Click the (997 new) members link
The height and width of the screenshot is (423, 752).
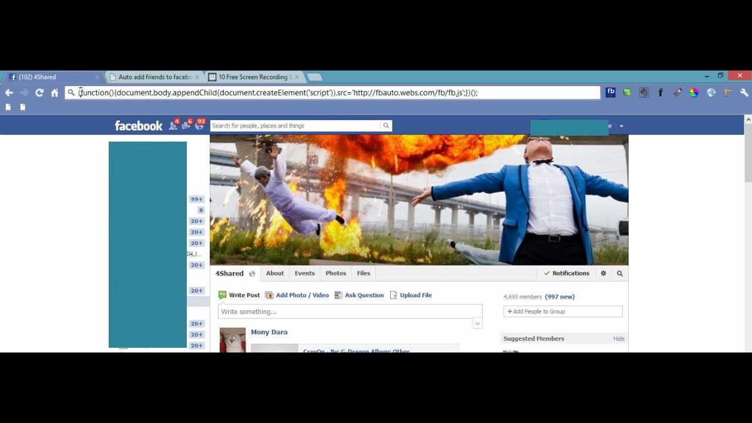click(560, 297)
